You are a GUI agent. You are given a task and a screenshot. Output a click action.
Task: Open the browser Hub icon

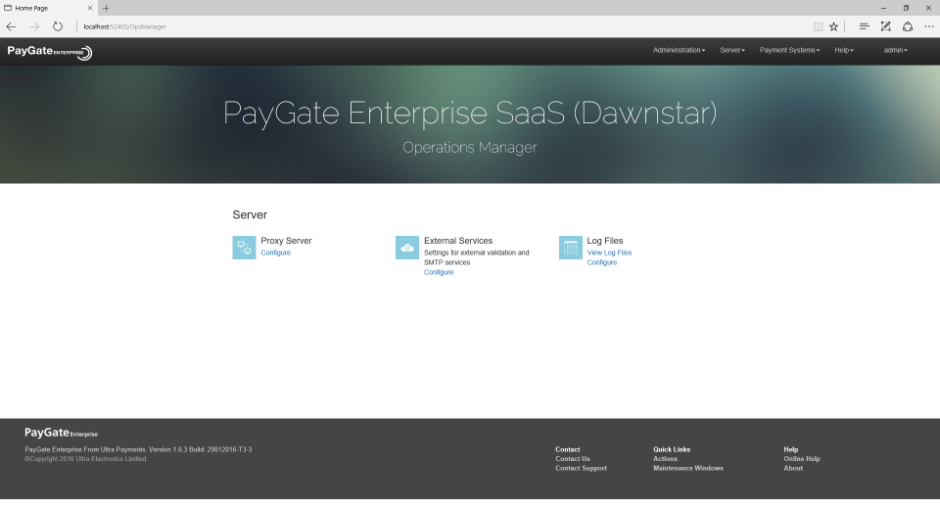pos(864,26)
